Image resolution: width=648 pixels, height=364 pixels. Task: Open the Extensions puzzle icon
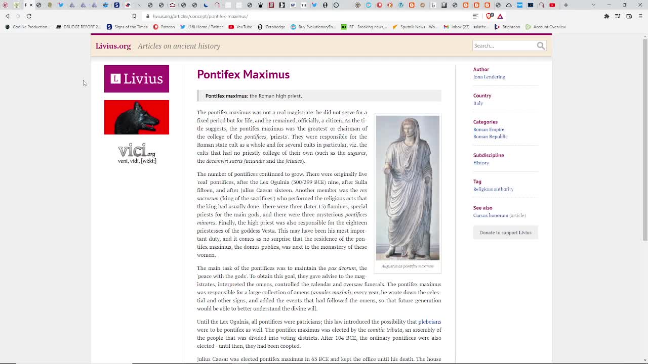point(606,16)
